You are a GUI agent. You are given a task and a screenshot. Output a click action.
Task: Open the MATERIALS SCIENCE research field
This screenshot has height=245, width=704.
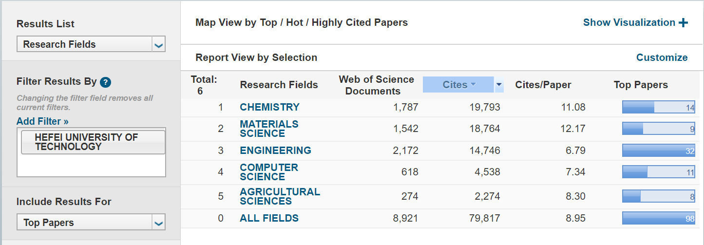pos(269,129)
